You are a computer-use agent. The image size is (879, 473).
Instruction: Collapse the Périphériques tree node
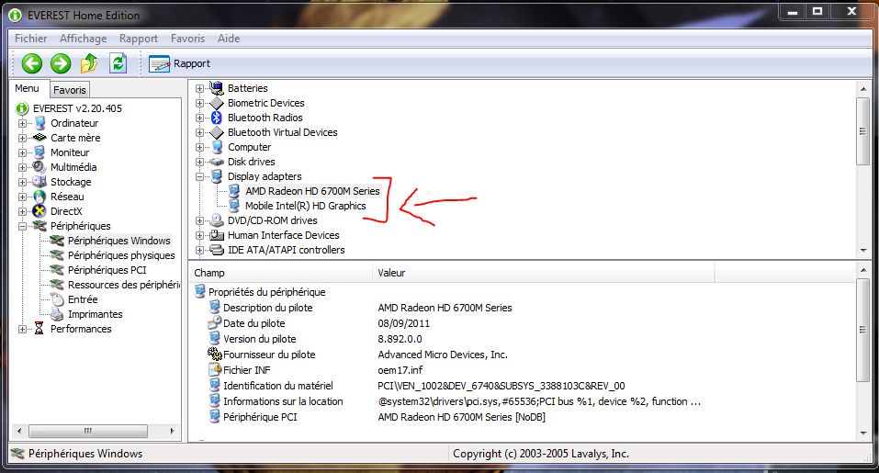tap(22, 226)
